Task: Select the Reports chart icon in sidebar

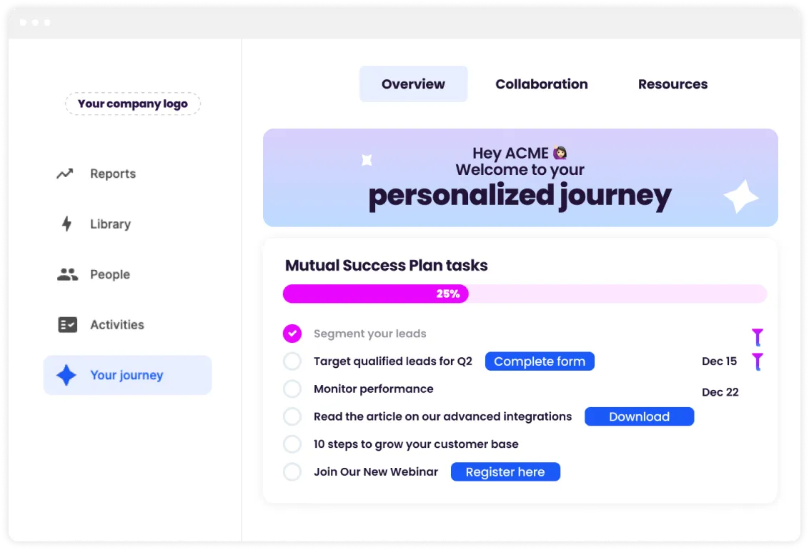Action: 66,173
